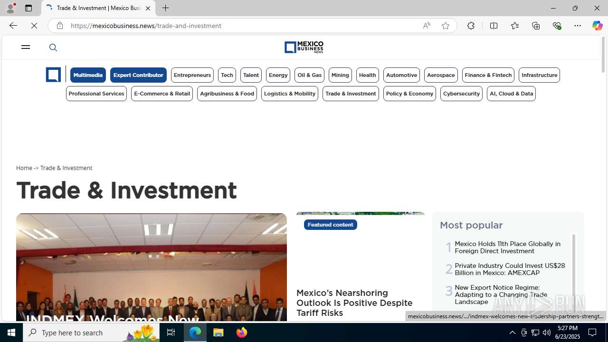Launch Firefox from taskbar
This screenshot has width=608, height=342.
(x=242, y=332)
